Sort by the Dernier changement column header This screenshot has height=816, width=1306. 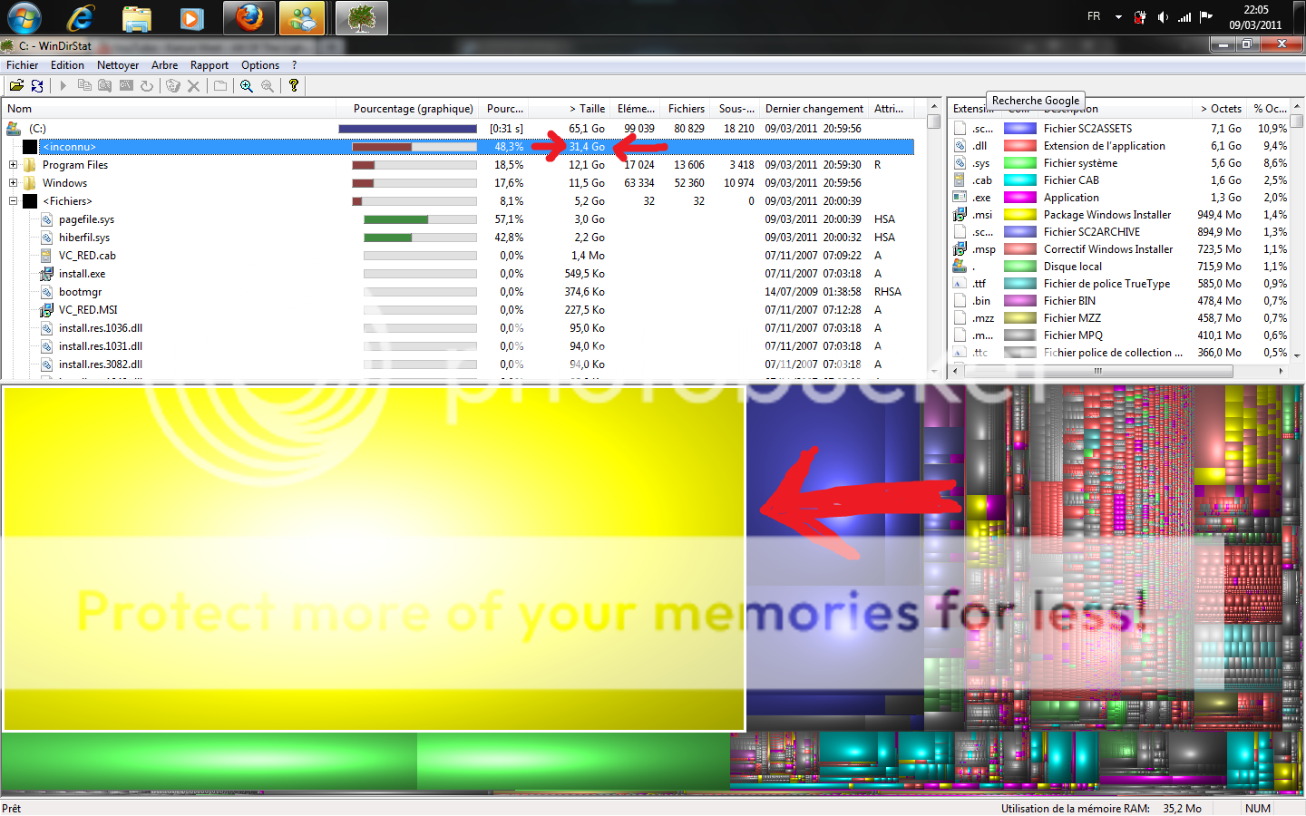click(x=814, y=109)
